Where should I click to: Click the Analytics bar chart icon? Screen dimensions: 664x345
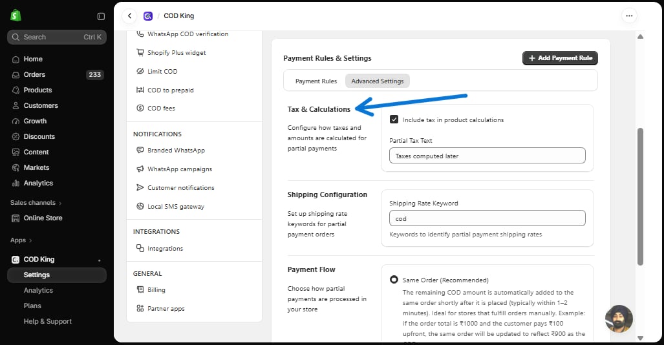[x=16, y=183]
